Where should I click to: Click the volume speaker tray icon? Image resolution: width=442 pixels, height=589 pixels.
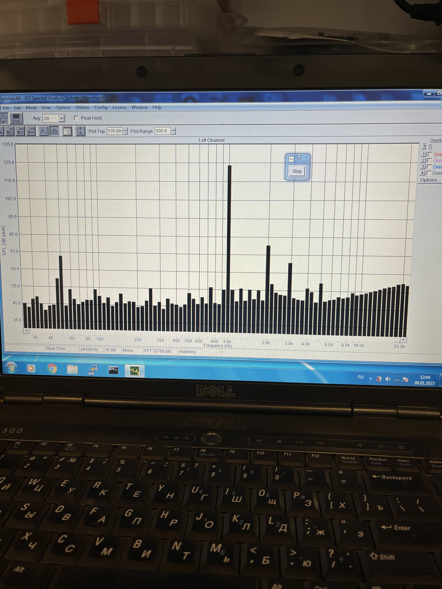click(x=388, y=379)
